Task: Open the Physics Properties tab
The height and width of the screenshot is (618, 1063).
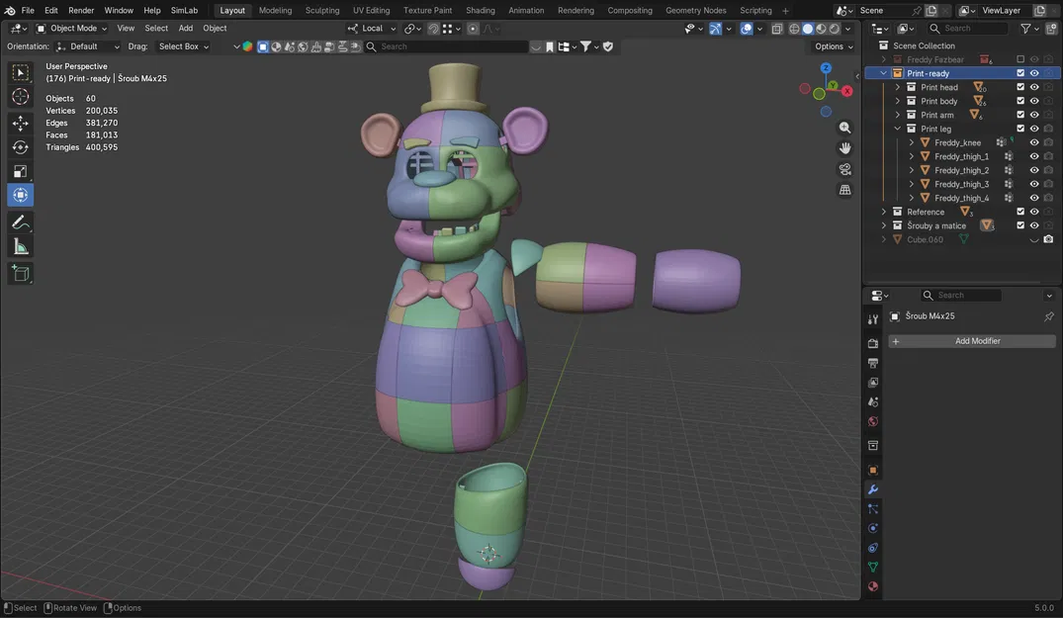Action: pyautogui.click(x=872, y=548)
